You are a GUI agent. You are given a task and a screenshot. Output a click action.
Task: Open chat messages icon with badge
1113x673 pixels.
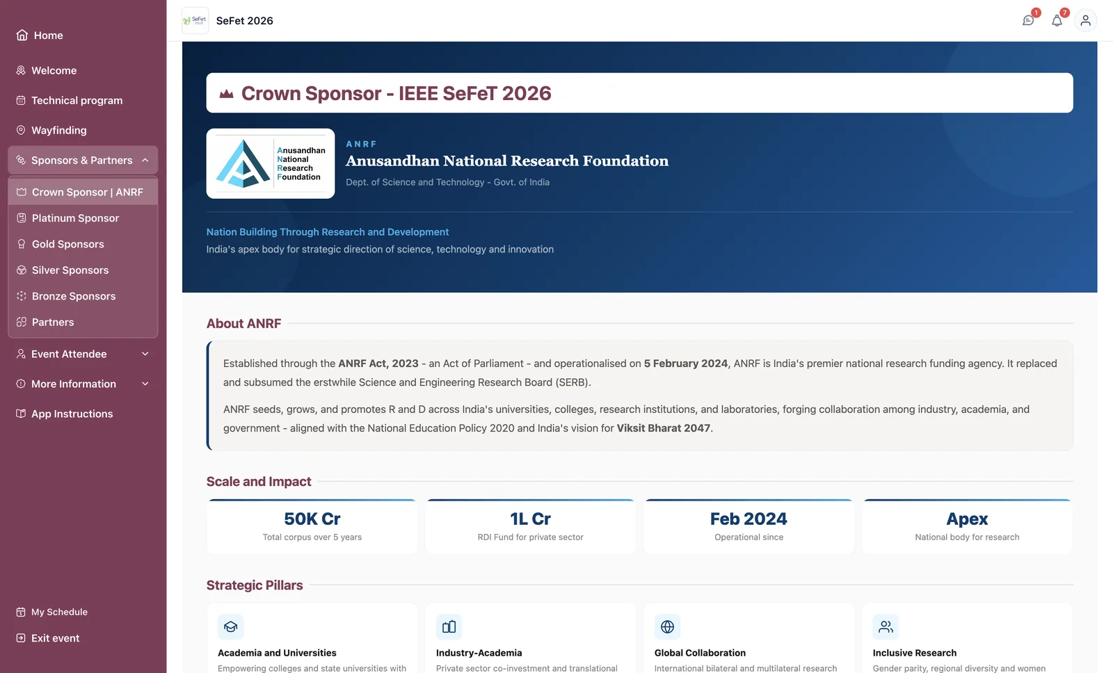[1028, 21]
